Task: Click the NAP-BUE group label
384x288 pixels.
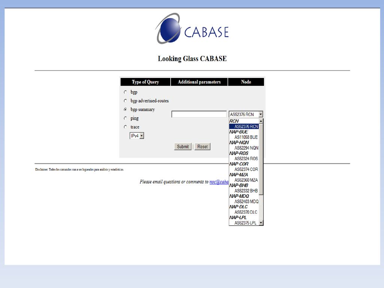Action: click(239, 132)
